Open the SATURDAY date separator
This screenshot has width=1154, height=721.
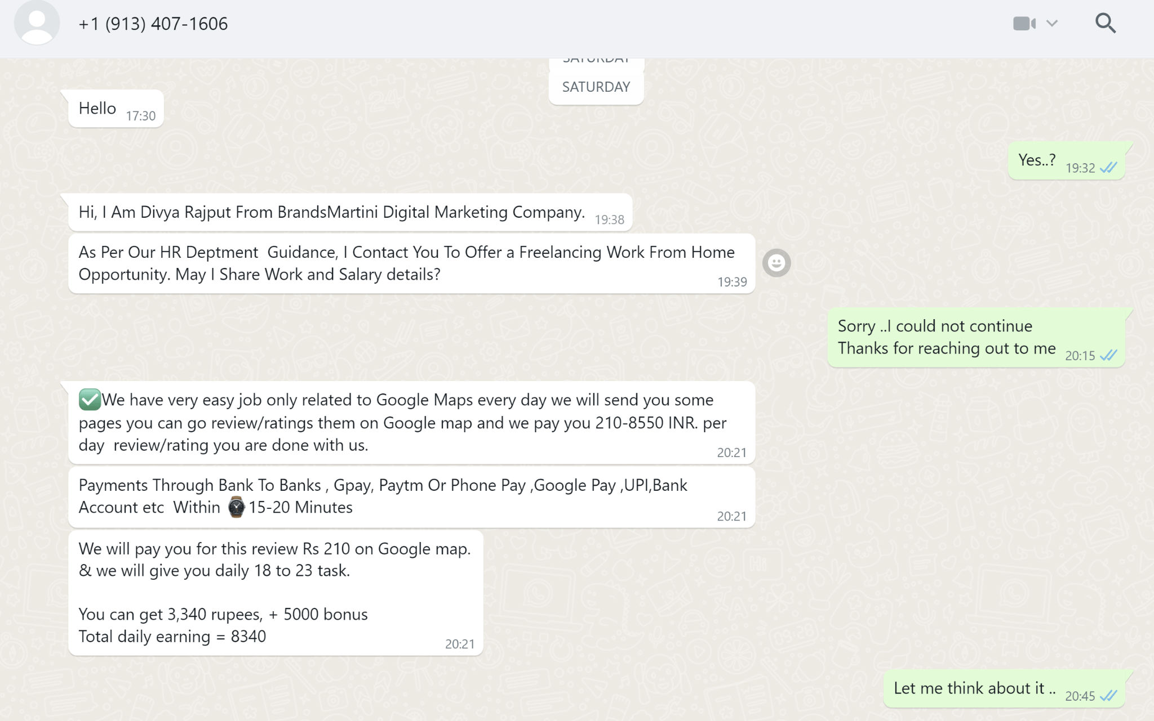pyautogui.click(x=596, y=86)
